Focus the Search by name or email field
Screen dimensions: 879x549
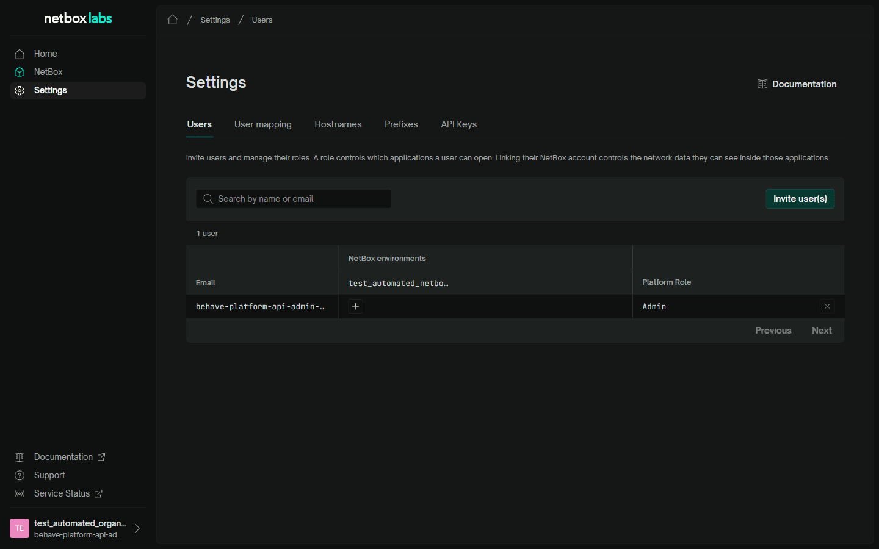click(293, 199)
